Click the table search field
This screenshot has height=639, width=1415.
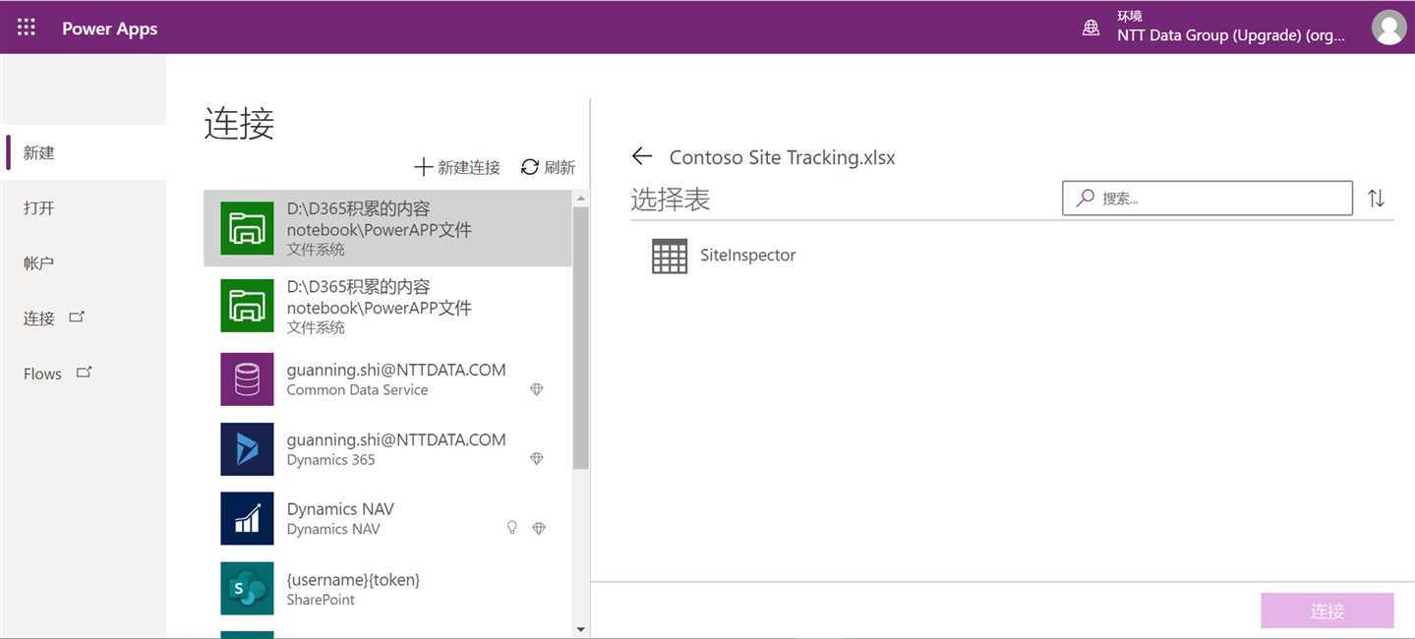click(1208, 198)
